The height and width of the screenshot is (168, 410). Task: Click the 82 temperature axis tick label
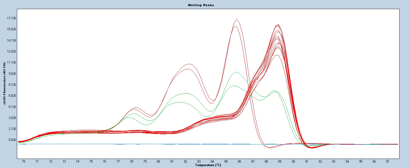185,162
